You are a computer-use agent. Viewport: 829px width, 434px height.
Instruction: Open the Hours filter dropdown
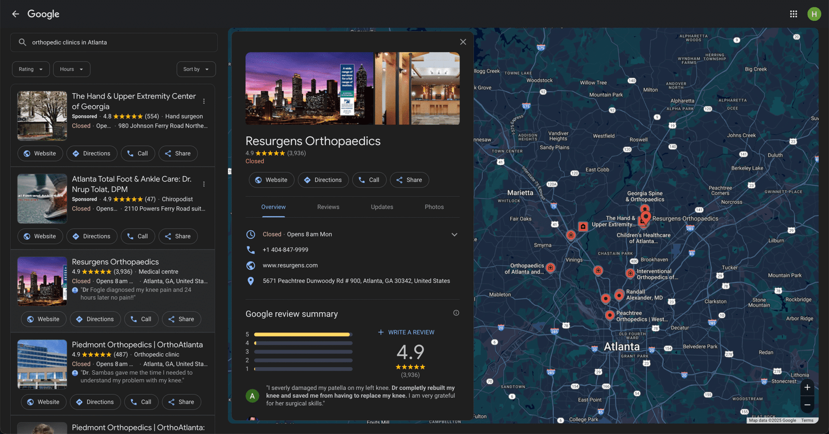[x=72, y=69]
